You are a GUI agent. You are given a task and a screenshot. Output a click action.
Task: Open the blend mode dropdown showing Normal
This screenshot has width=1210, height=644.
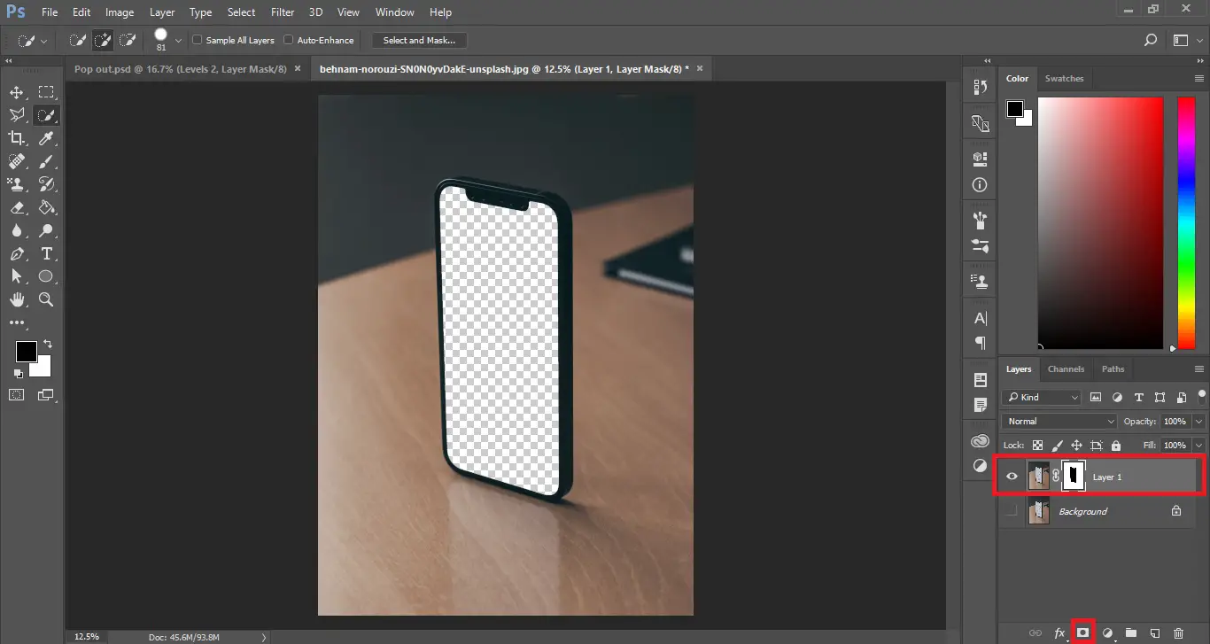pyautogui.click(x=1058, y=421)
